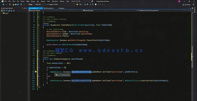Click HelperUtilities on line 104
197x101 pixels.
pos(132,81)
